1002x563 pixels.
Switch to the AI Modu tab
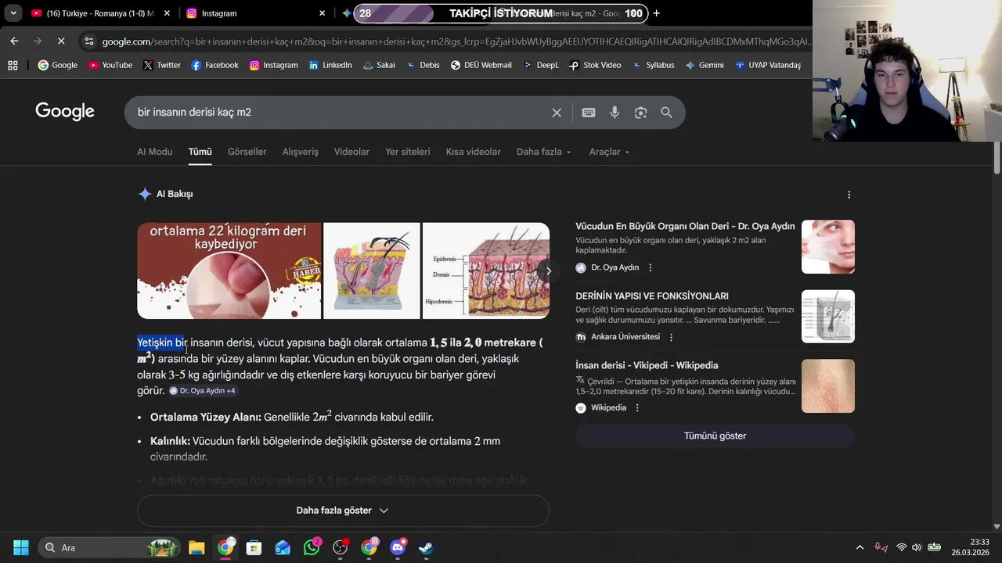155,152
